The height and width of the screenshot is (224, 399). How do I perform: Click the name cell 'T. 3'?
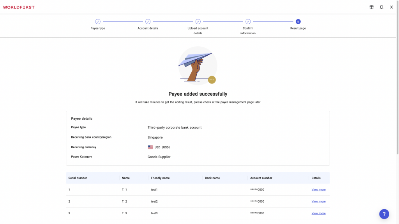click(x=124, y=213)
